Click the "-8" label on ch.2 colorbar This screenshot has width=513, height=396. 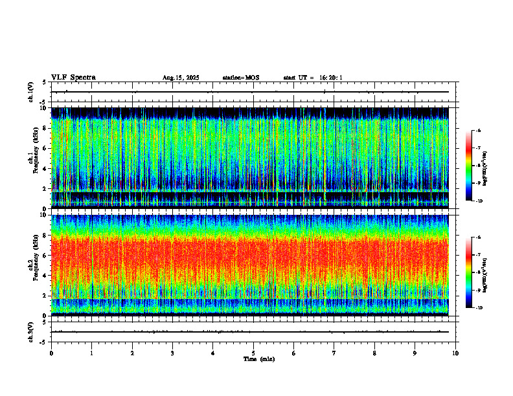[478, 272]
